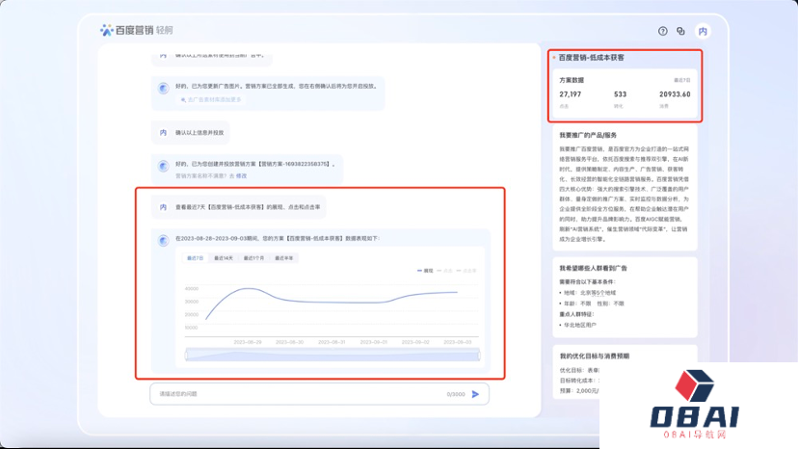Toggle the 点击率 series in chart legend

466,271
